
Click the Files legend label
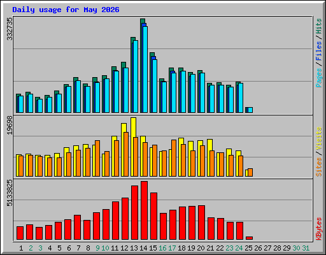click(x=319, y=51)
